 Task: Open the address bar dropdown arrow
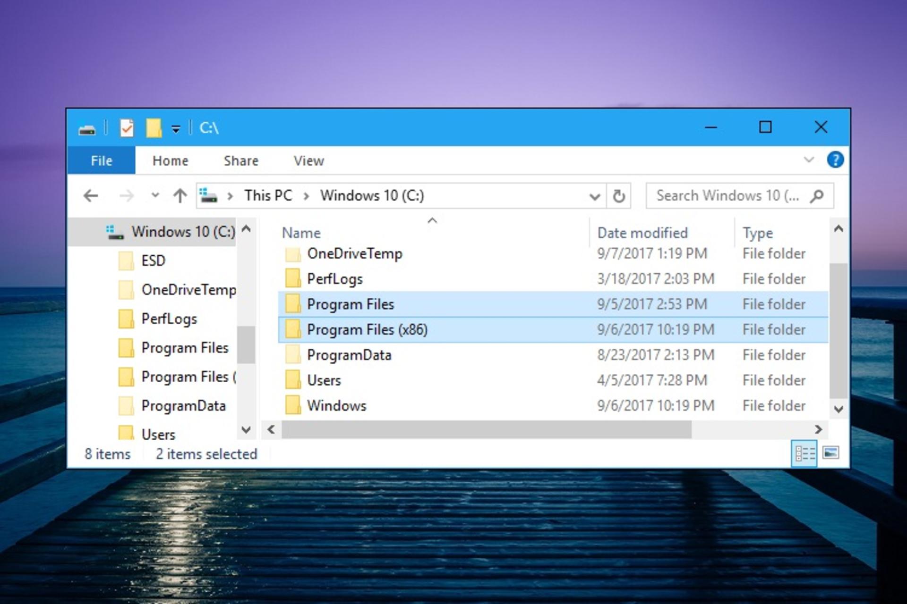coord(594,195)
